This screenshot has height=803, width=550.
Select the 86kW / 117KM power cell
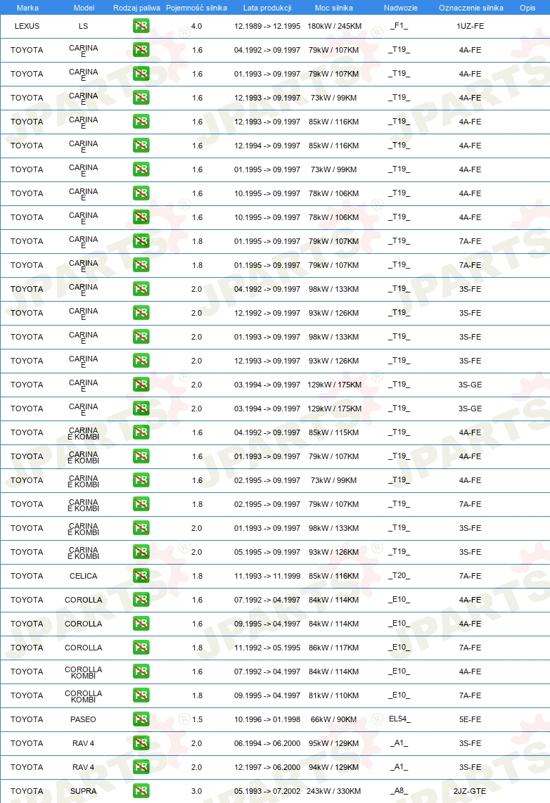tap(334, 648)
